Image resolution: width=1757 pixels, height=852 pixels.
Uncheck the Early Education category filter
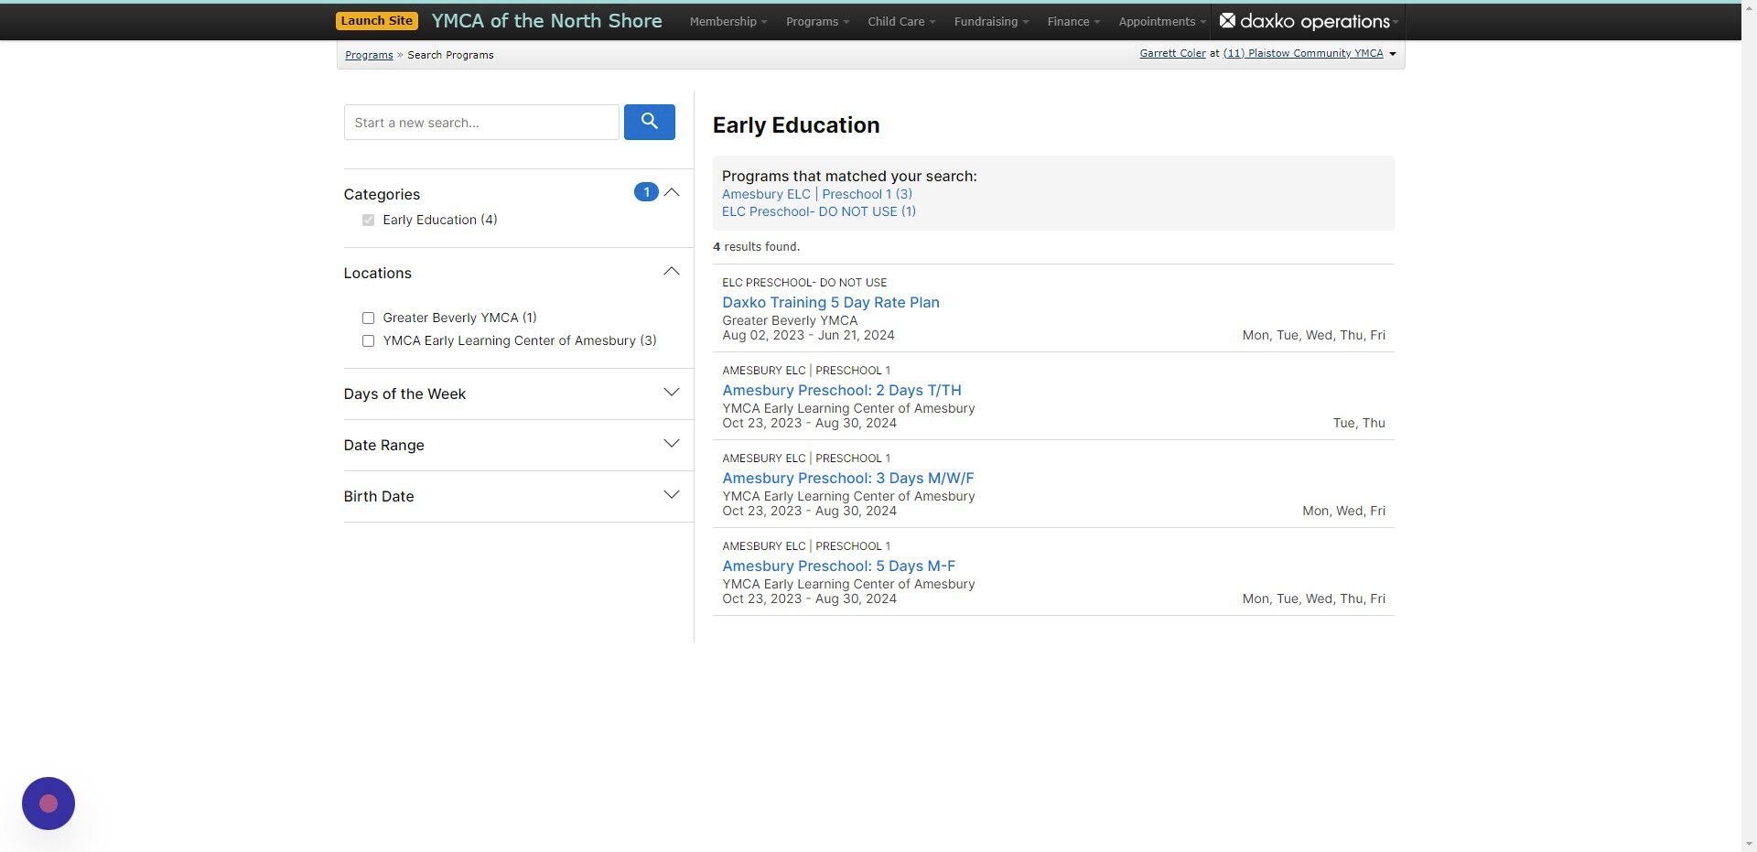click(x=368, y=220)
